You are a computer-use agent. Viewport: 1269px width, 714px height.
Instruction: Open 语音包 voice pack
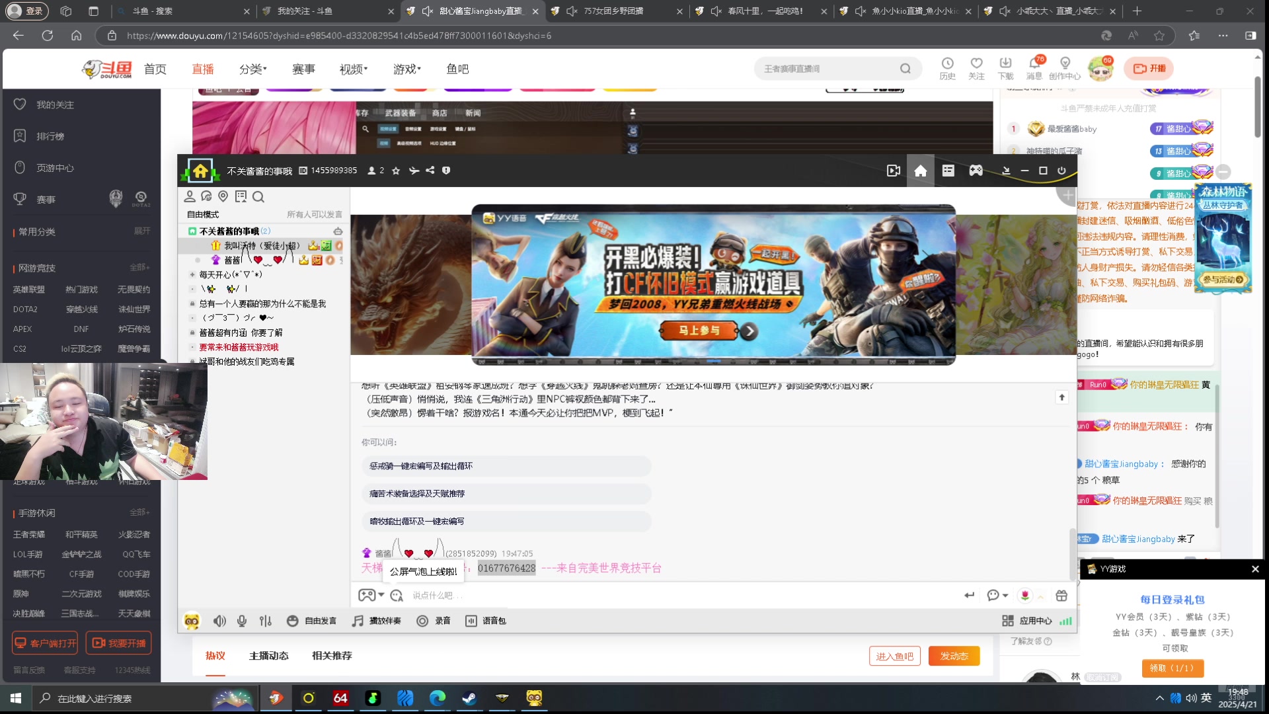click(x=486, y=621)
